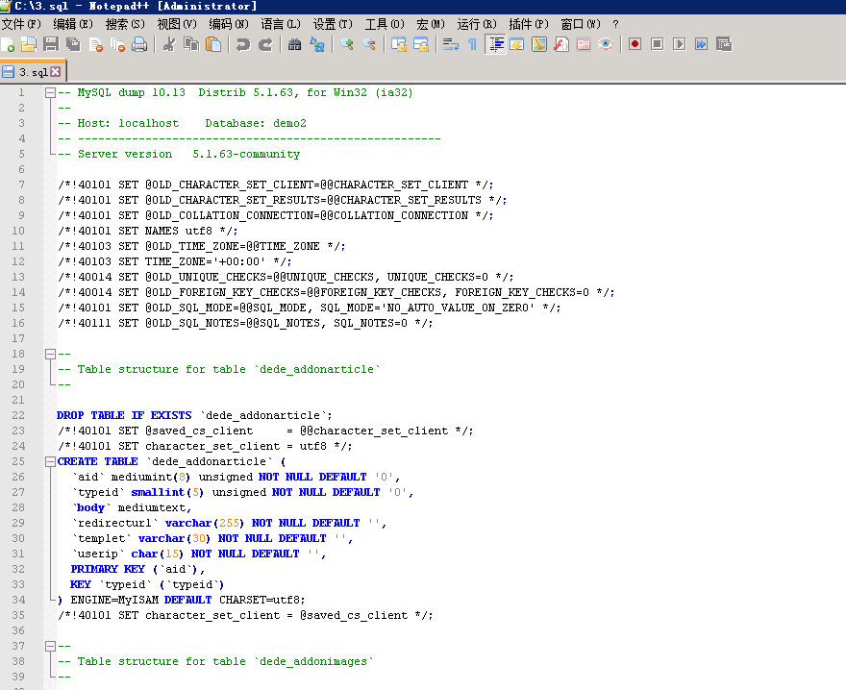The image size is (846, 690).
Task: Collapse the comment fold at line 18
Action: [50, 355]
